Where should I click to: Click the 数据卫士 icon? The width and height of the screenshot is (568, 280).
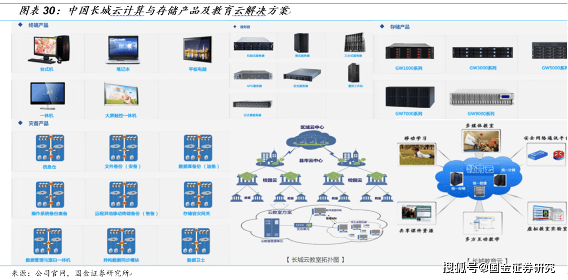click(x=196, y=241)
